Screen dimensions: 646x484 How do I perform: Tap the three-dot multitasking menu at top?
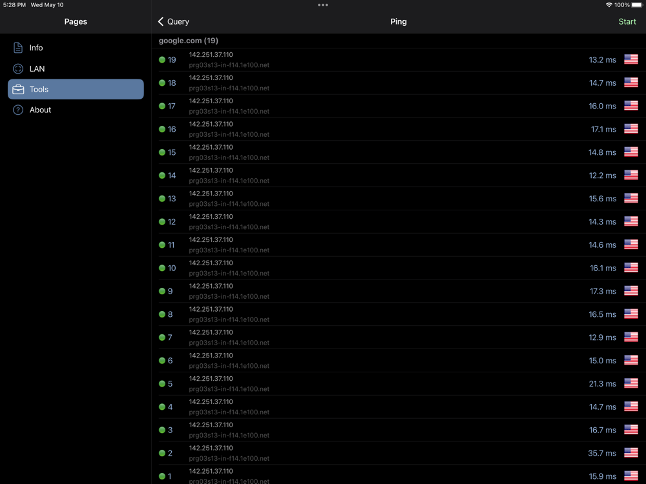click(x=323, y=5)
